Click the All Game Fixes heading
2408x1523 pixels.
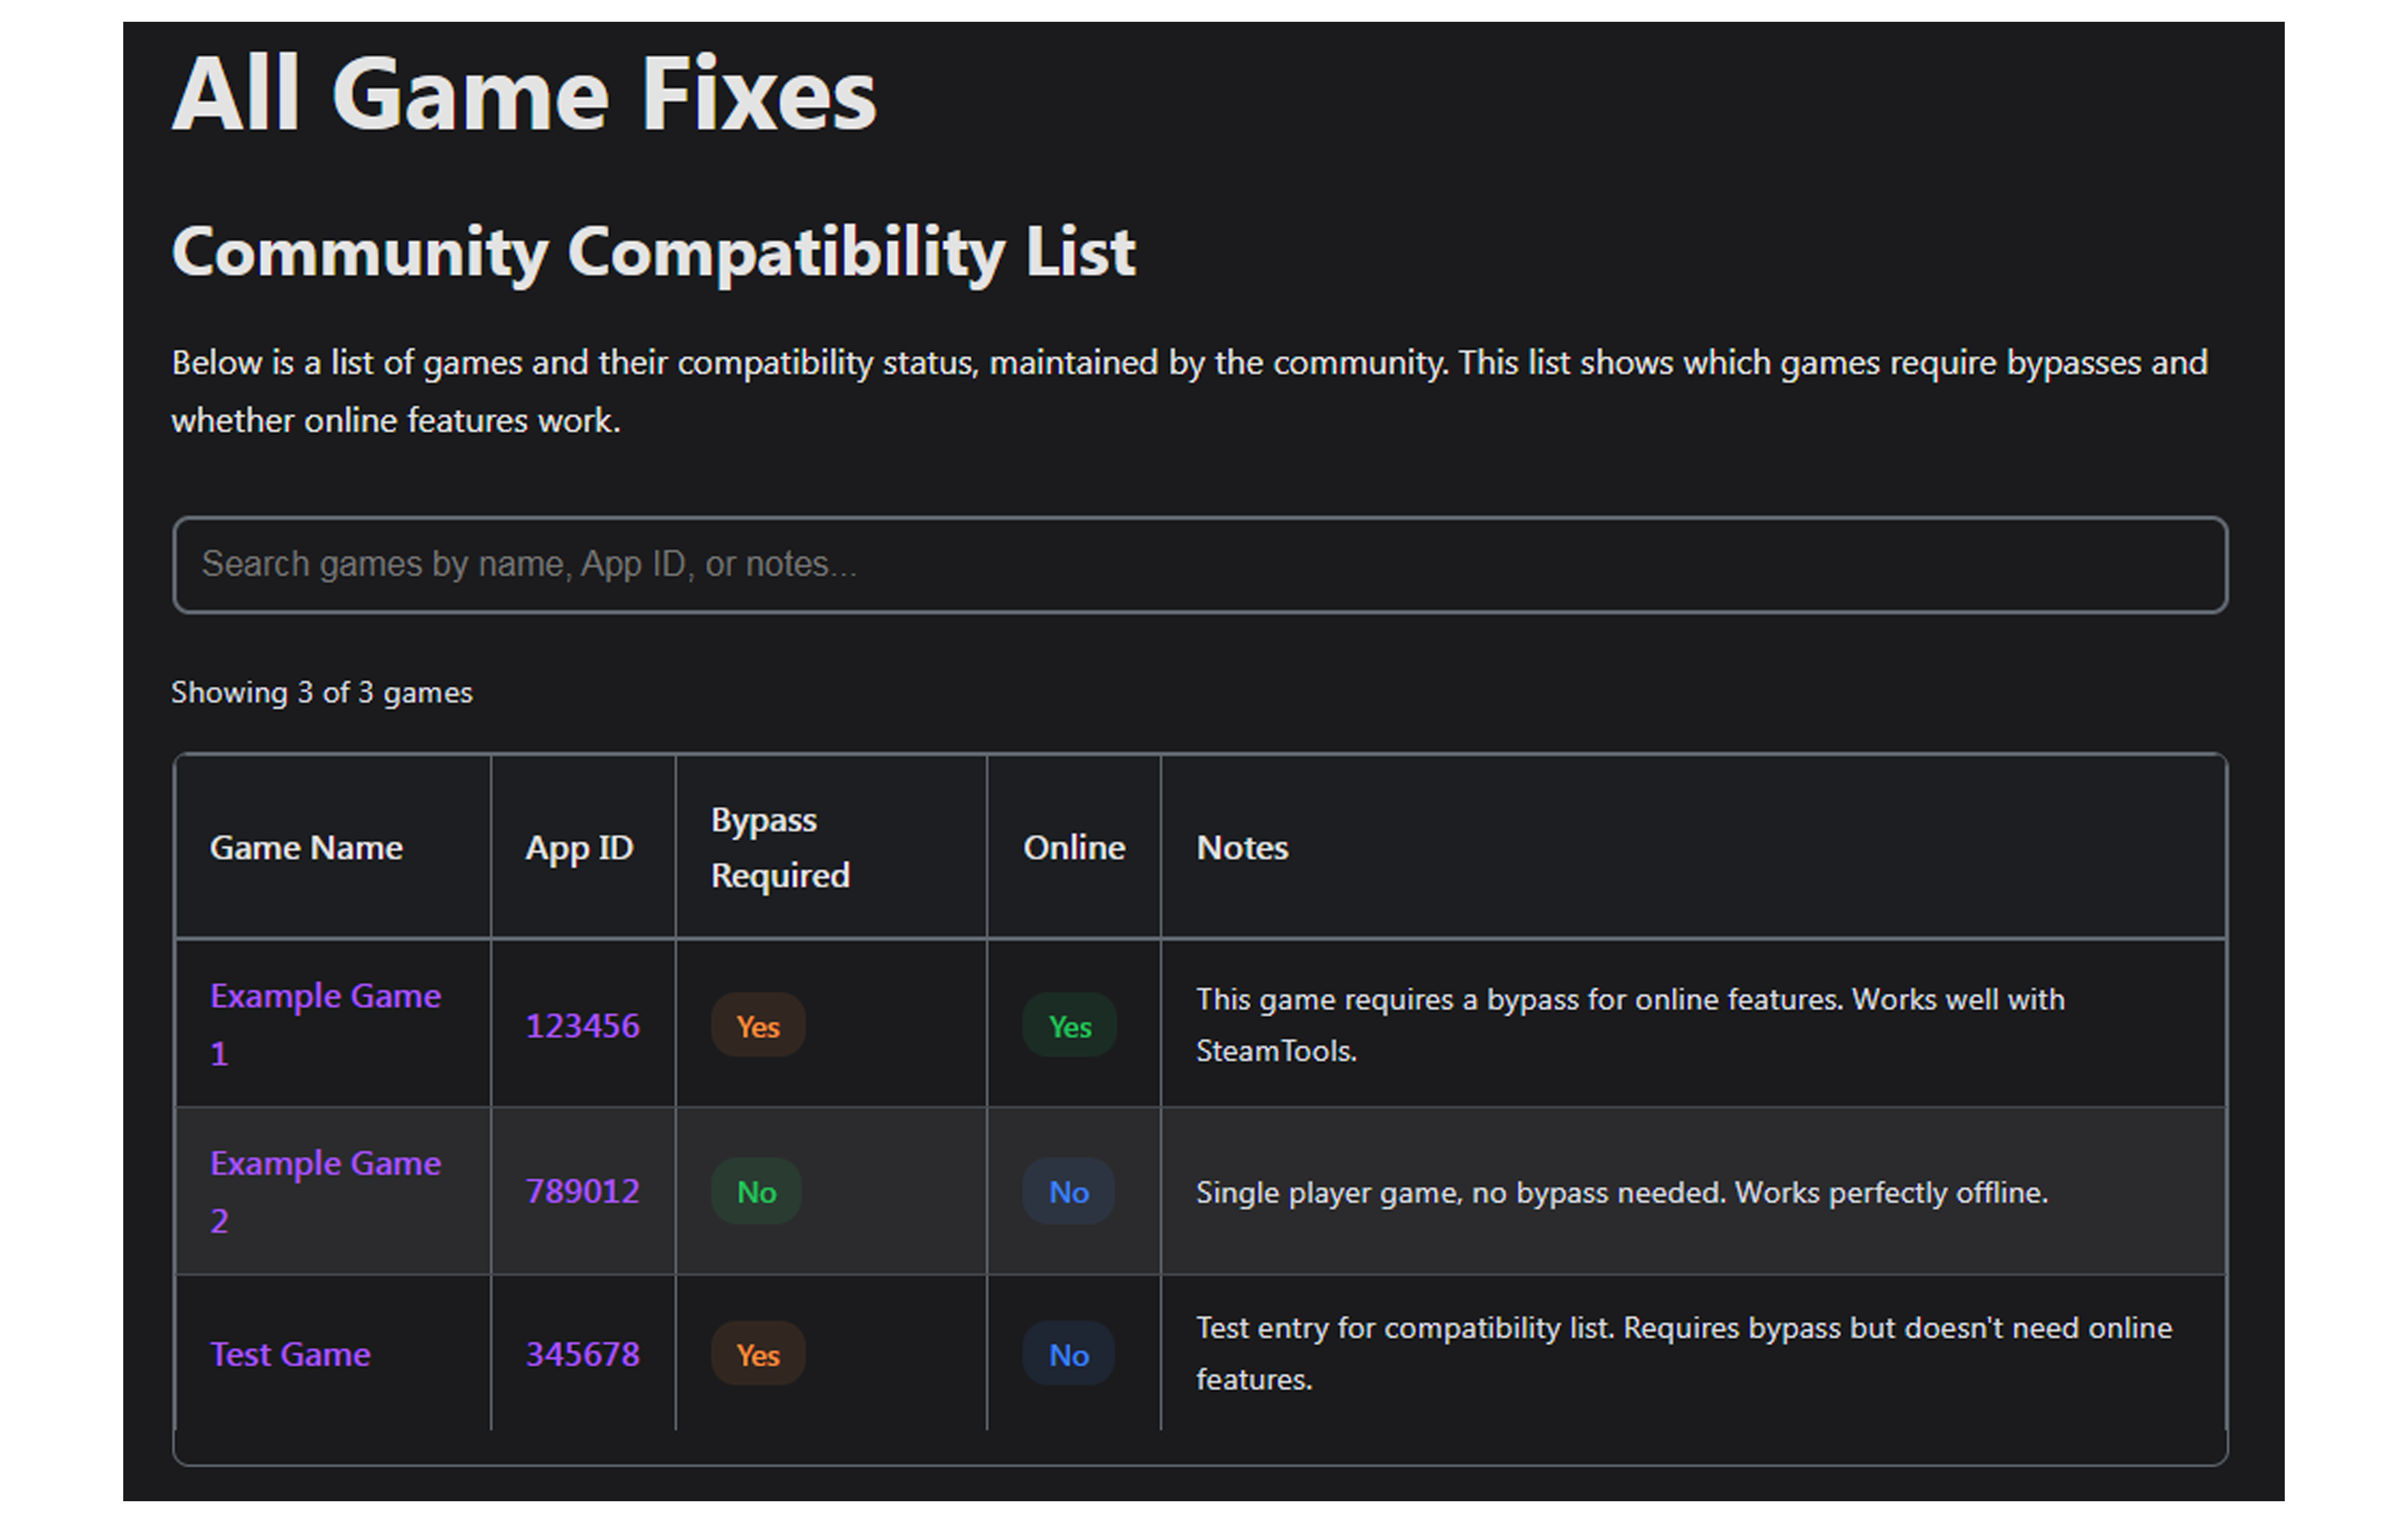tap(524, 95)
